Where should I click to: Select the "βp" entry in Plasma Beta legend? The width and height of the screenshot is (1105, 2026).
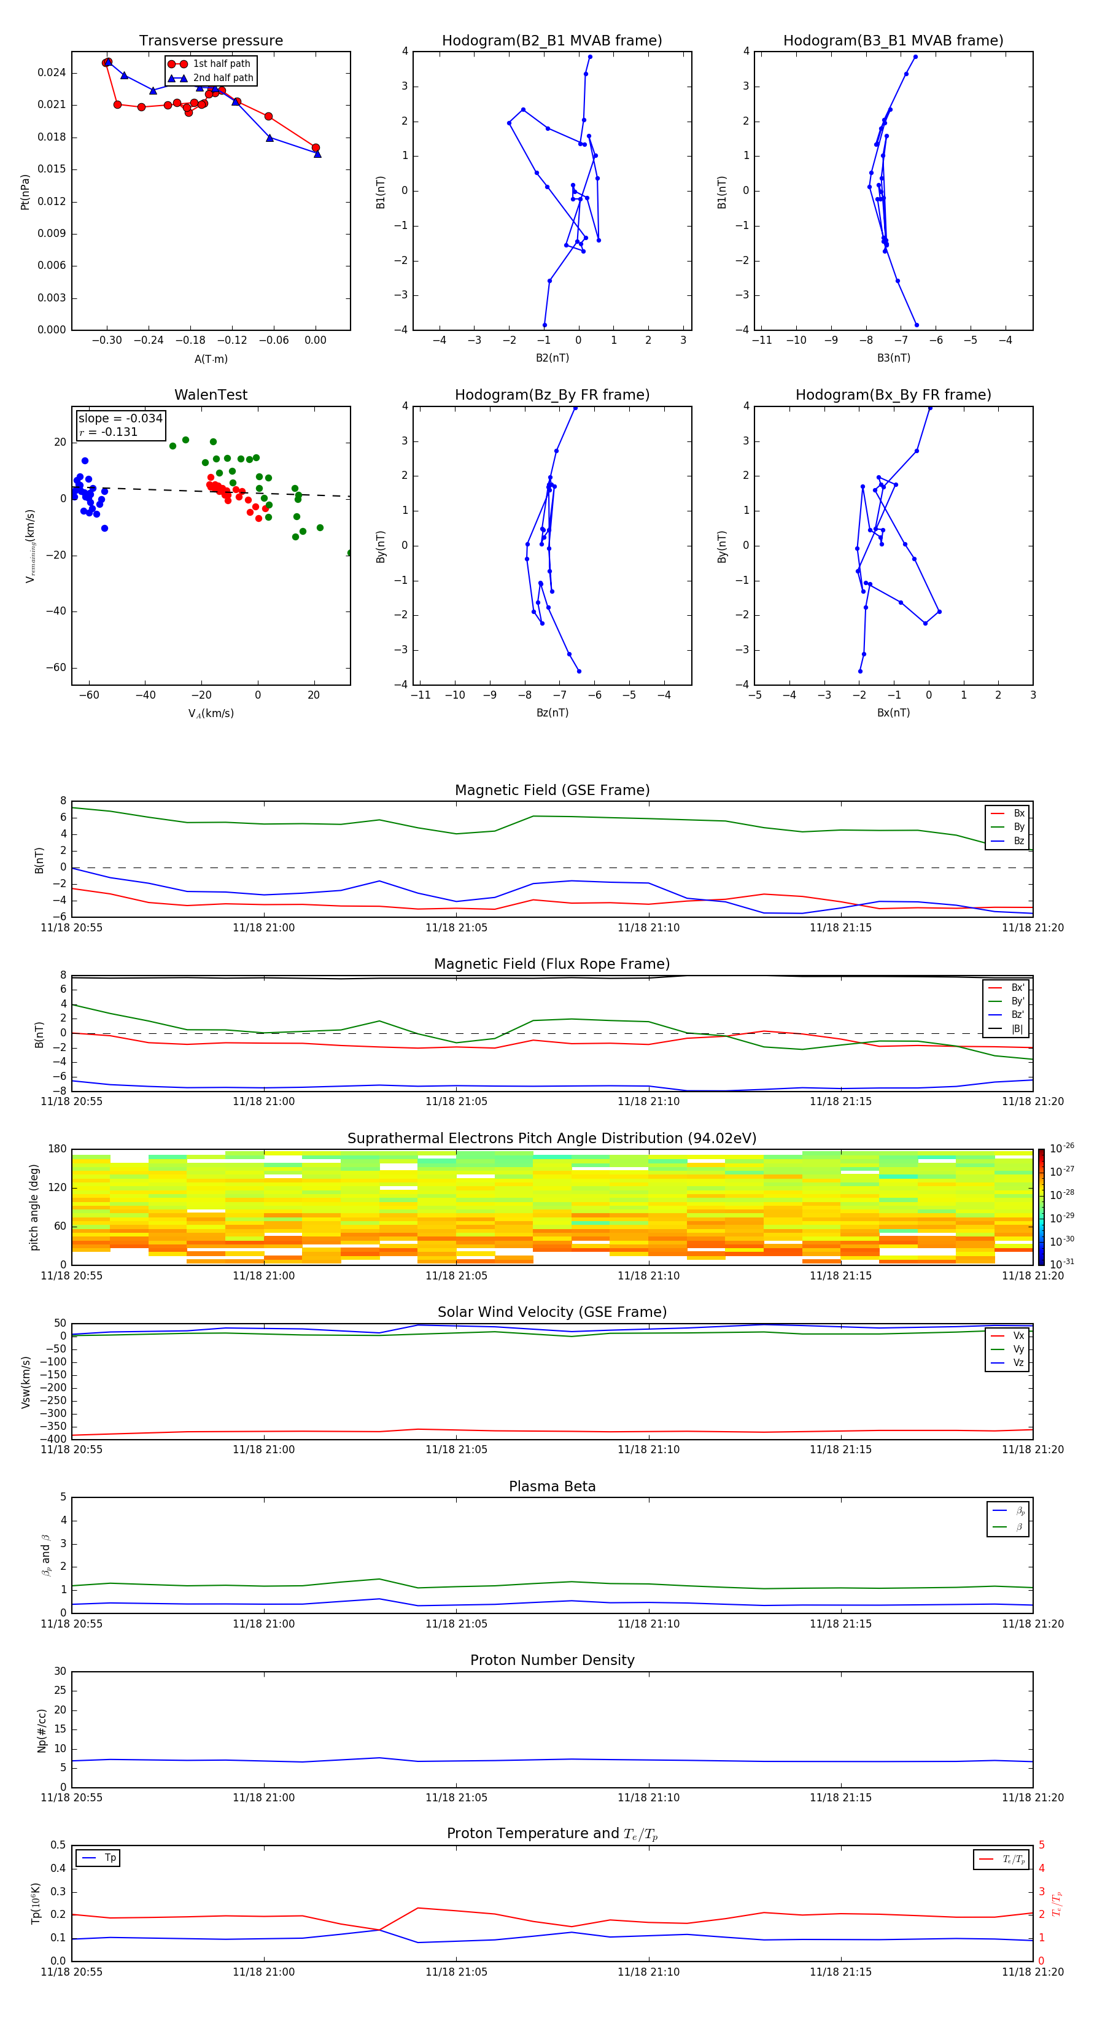click(1008, 1511)
